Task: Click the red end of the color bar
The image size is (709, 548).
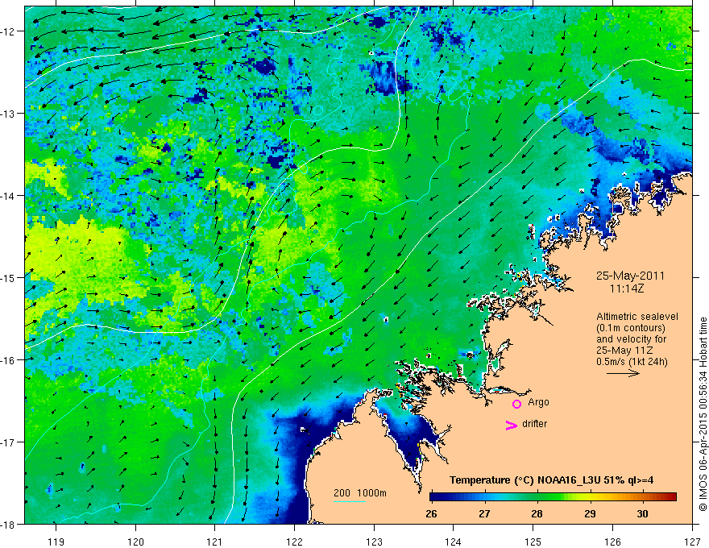Action: coord(671,497)
